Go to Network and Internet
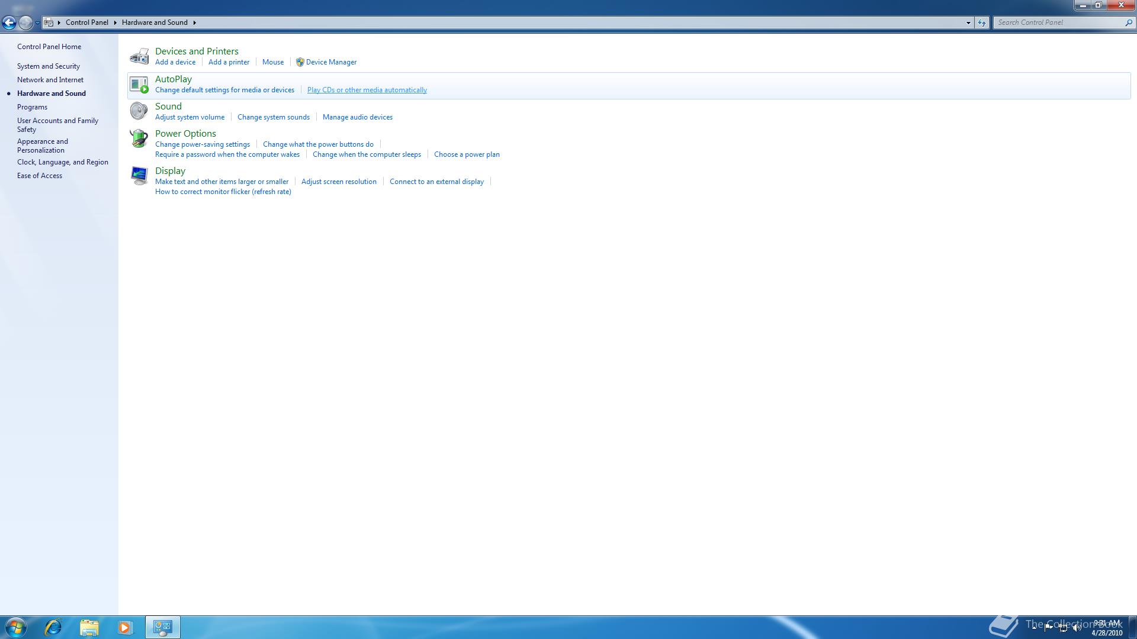Screen dimensions: 1137x639 [x=50, y=80]
